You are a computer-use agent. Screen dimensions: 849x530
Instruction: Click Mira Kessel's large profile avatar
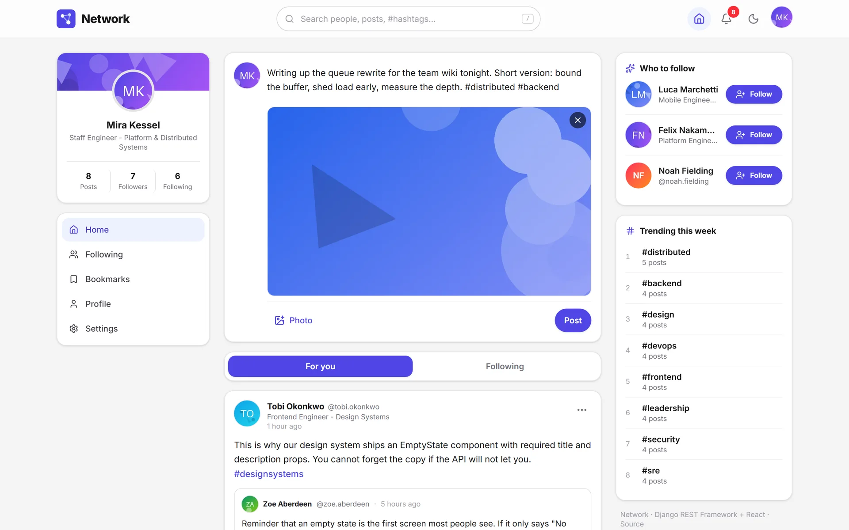tap(133, 91)
